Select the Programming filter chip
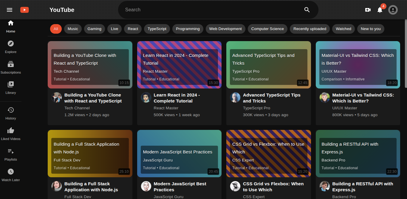Image resolution: width=407 pixels, height=199 pixels. pos(188,29)
